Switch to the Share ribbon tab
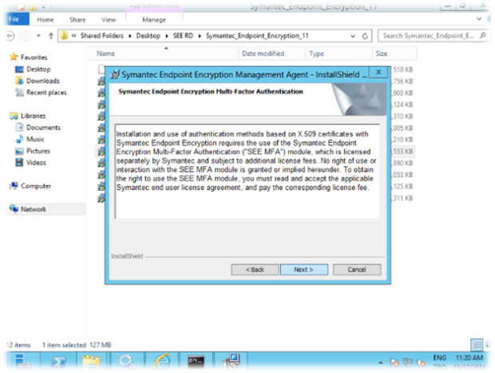495x373 pixels. click(x=77, y=18)
